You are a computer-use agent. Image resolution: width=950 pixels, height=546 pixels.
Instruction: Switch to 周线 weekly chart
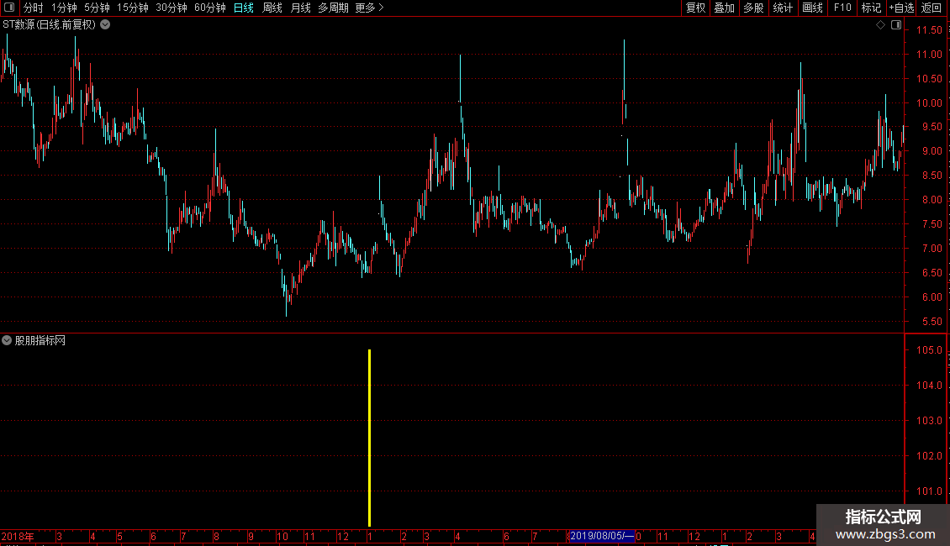tap(272, 8)
